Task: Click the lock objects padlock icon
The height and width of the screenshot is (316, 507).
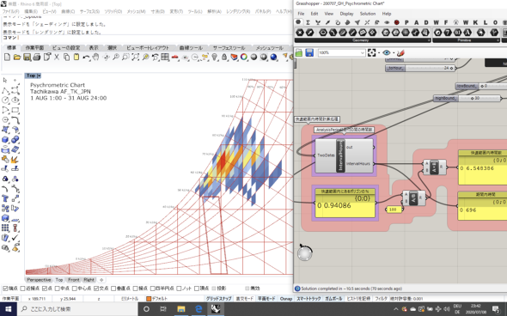Action: pos(224,58)
